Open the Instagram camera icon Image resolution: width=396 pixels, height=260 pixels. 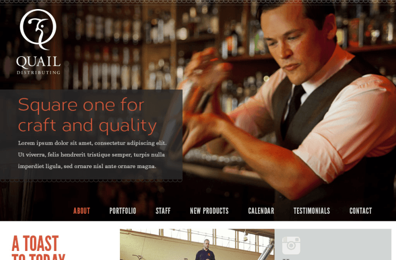point(291,245)
